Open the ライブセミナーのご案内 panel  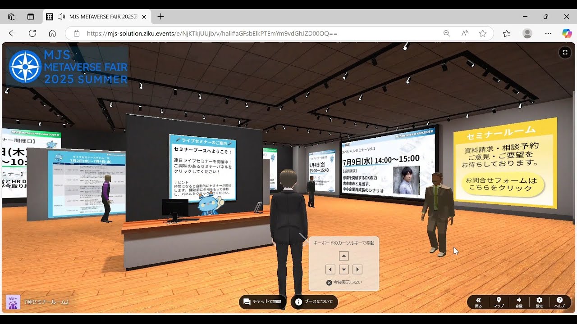pos(202,167)
